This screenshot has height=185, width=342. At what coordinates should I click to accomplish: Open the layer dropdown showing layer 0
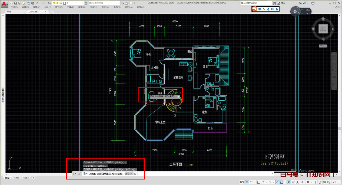pyautogui.click(x=82, y=3)
